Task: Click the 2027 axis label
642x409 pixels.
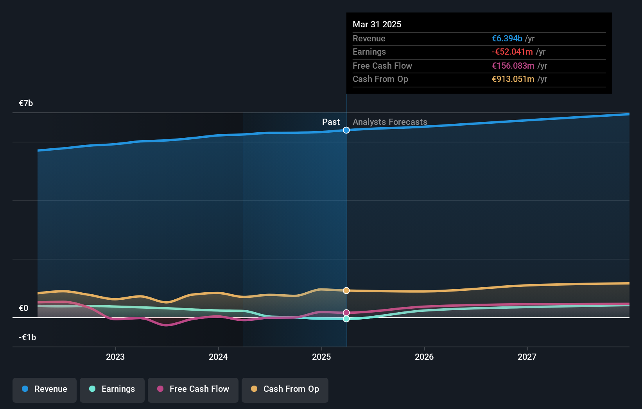Action: click(527, 357)
